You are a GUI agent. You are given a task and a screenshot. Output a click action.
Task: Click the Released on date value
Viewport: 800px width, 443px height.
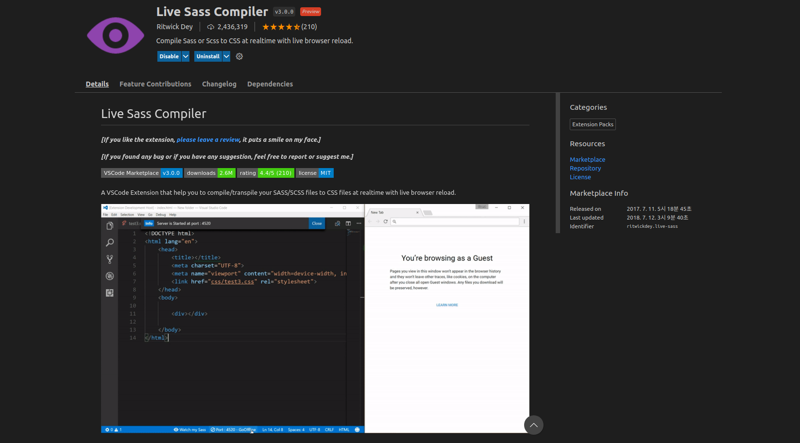659,209
